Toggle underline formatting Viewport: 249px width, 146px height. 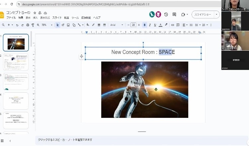click(155, 25)
